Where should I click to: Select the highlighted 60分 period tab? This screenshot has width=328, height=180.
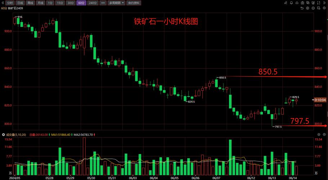(81, 3)
